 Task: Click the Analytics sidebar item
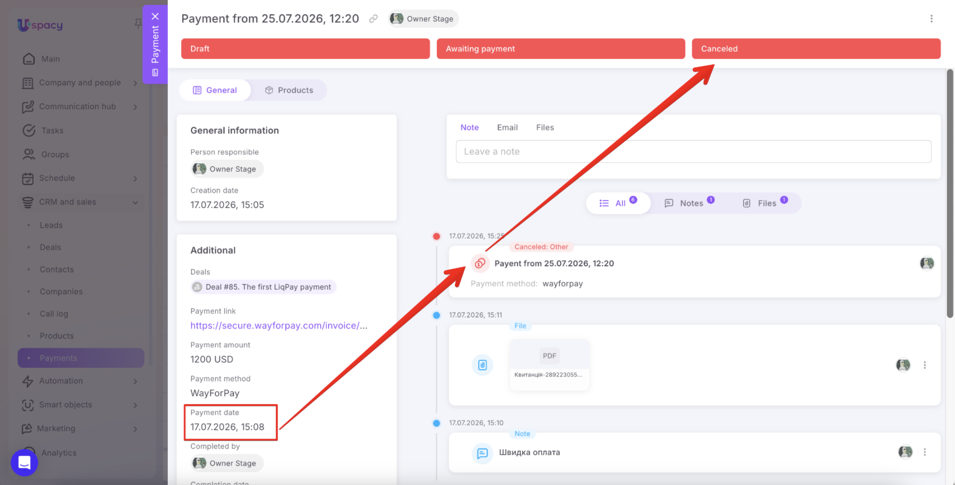[59, 453]
